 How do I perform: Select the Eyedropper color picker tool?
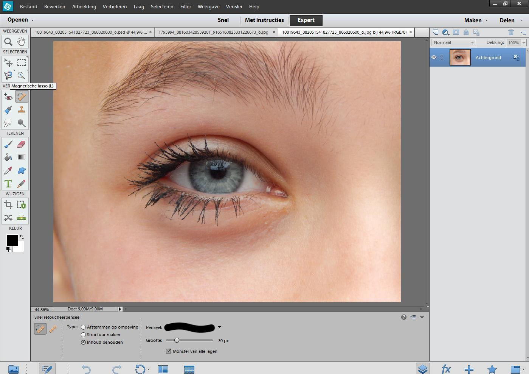tap(8, 170)
